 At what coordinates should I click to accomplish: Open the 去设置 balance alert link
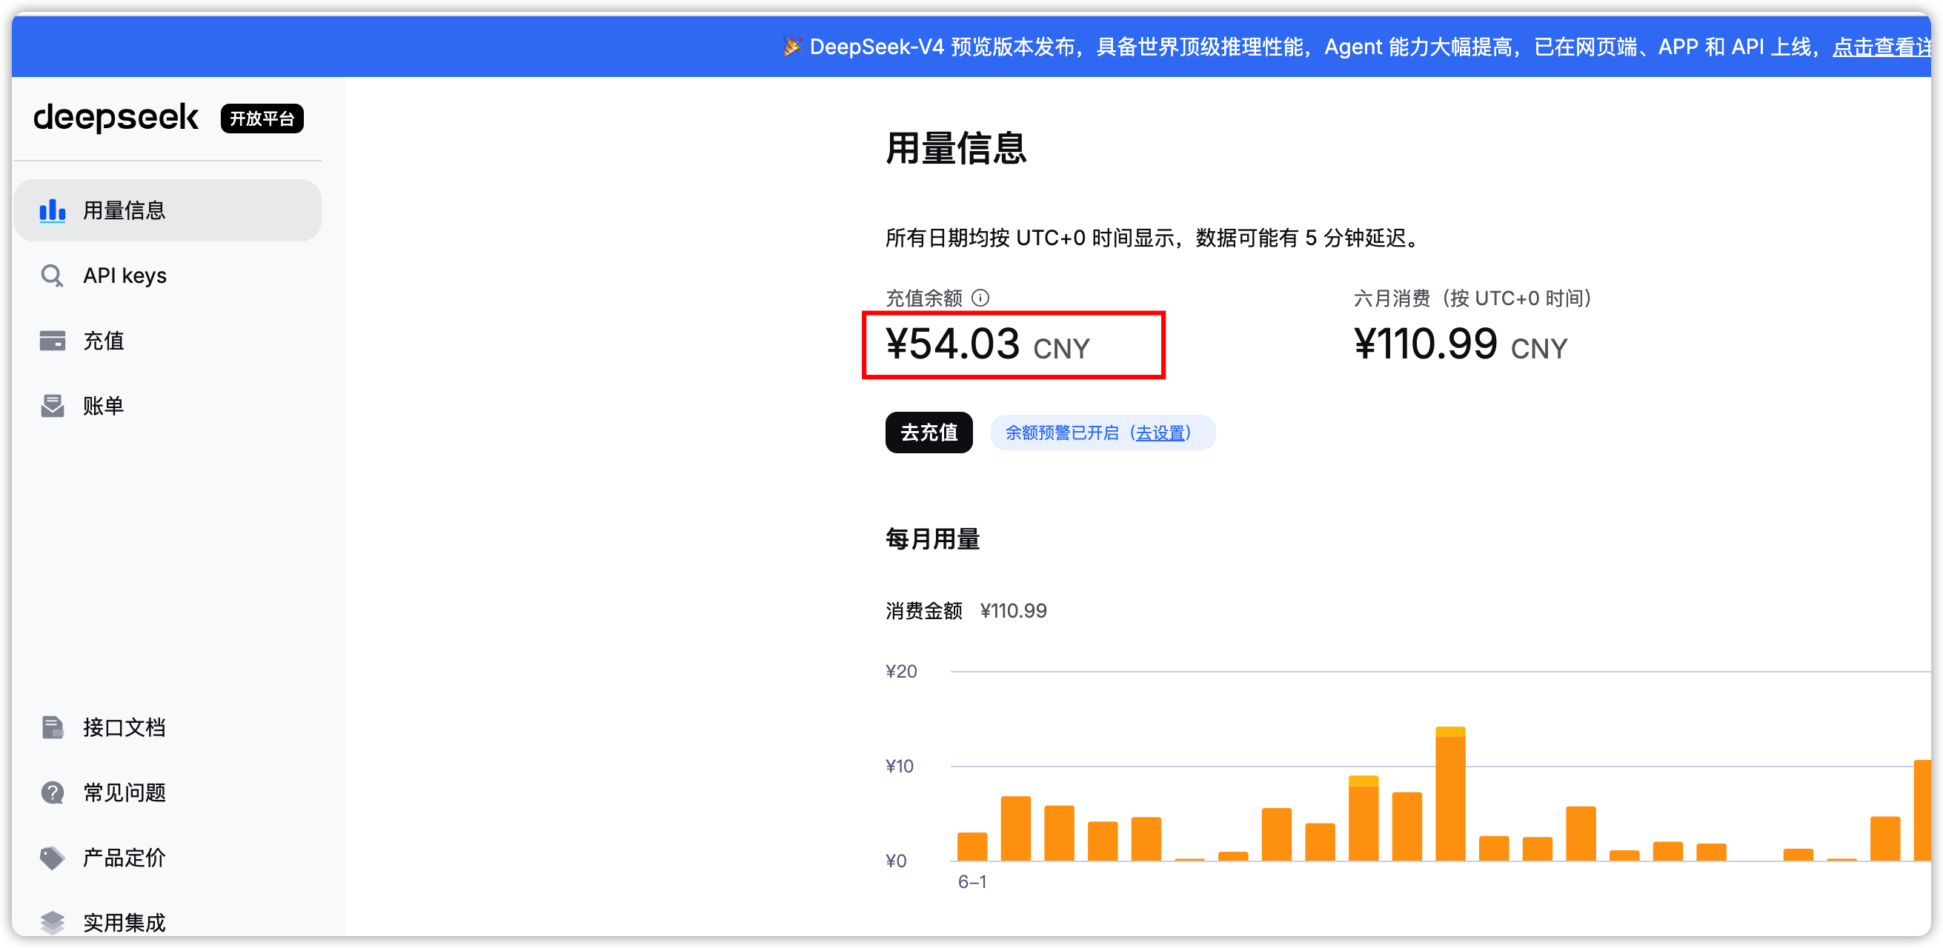coord(1160,433)
